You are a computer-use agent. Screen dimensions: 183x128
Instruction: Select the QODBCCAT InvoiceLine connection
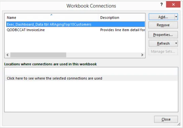pyautogui.click(x=75, y=30)
